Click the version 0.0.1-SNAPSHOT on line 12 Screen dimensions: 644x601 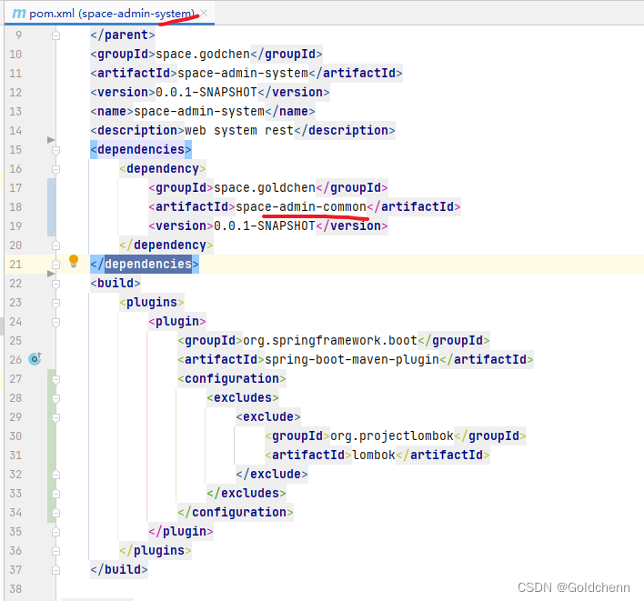tap(206, 92)
